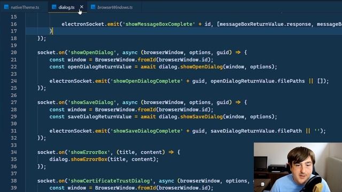Click line number 38 in the gutter

[x=14, y=181]
